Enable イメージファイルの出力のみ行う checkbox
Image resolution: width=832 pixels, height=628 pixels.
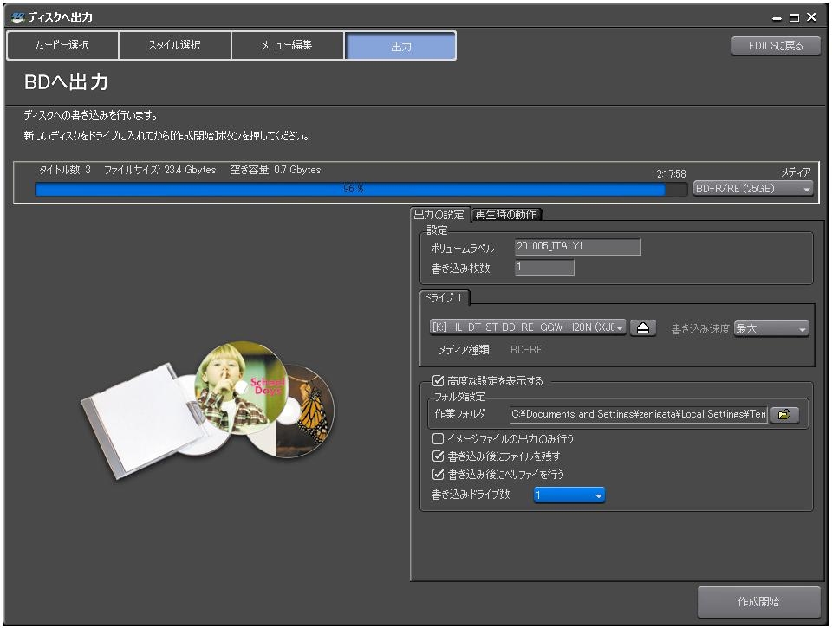(438, 439)
